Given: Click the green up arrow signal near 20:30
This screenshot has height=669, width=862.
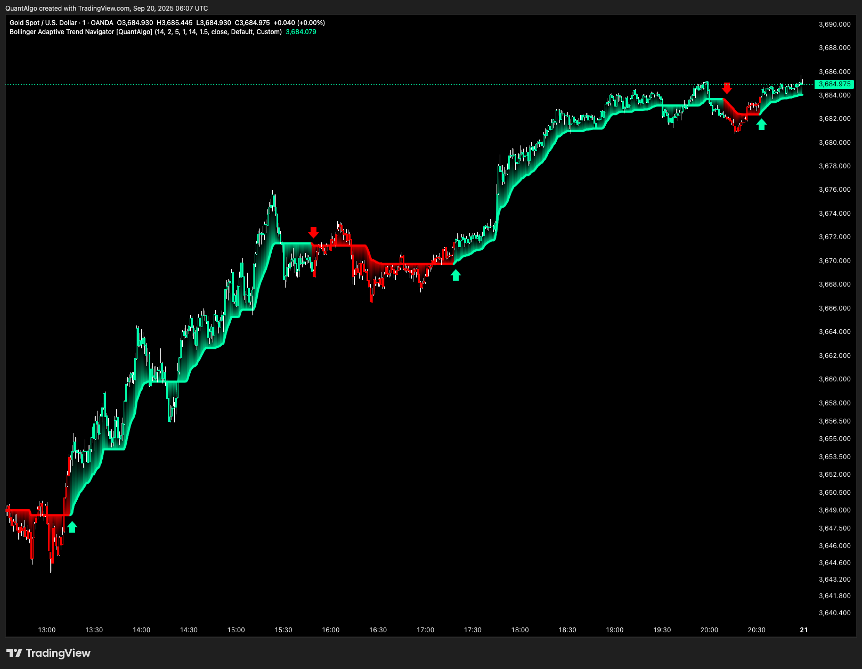Looking at the screenshot, I should [x=762, y=124].
